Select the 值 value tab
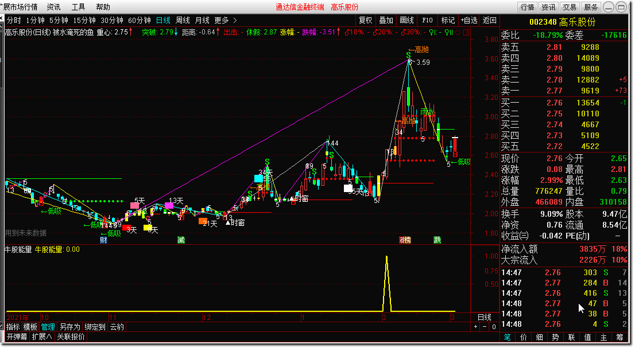The height and width of the screenshot is (348, 635). coord(587,337)
